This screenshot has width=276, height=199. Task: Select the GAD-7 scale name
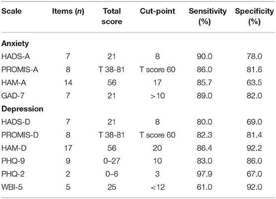[x=13, y=96]
